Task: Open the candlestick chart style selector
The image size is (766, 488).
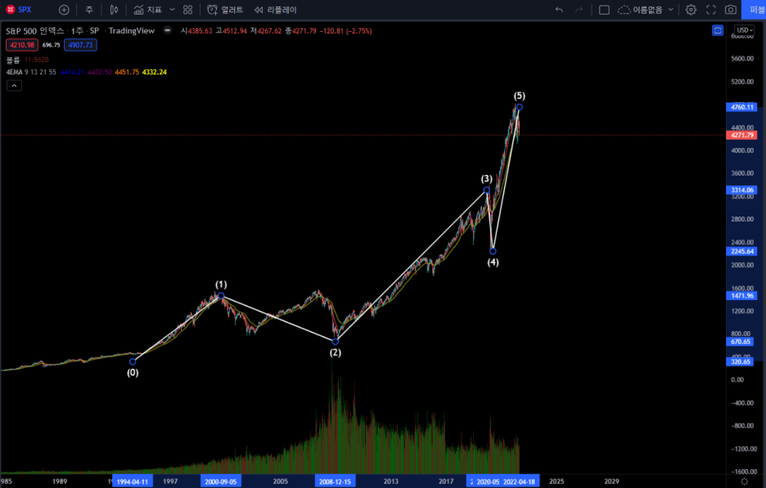Action: pyautogui.click(x=114, y=10)
